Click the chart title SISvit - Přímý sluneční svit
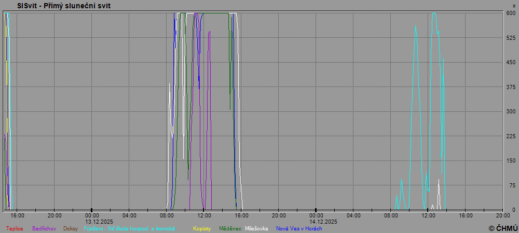519x233 pixels. coord(63,6)
